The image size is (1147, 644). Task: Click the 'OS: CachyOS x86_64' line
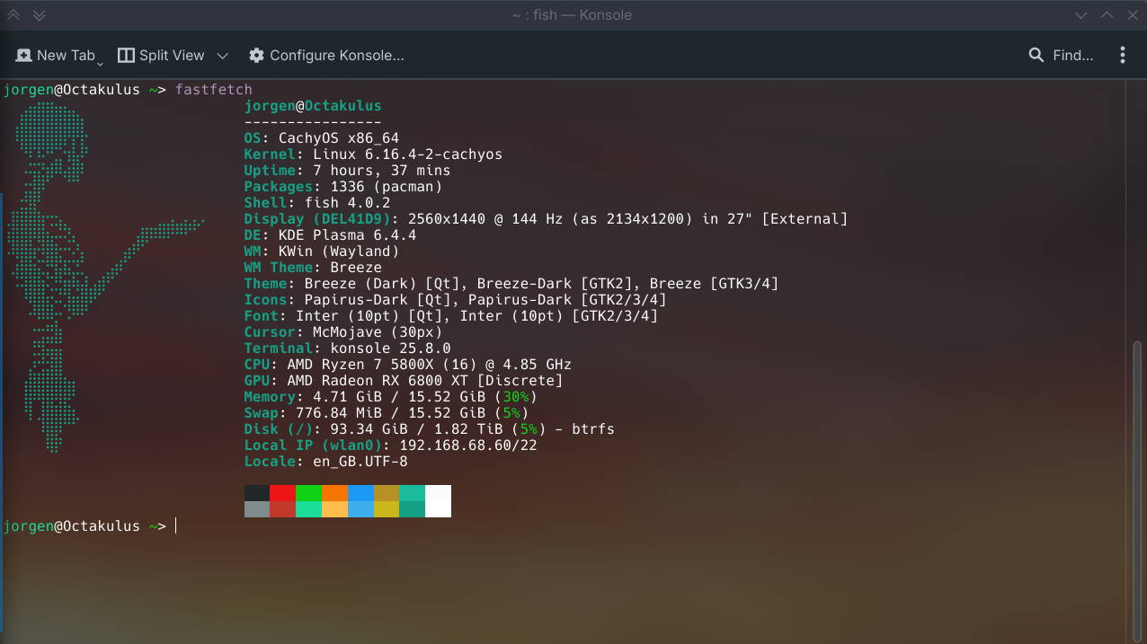coord(322,138)
